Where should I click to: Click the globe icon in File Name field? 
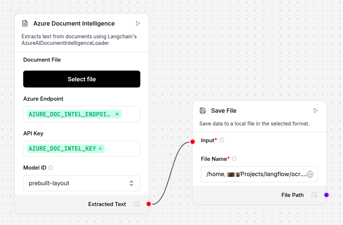click(x=310, y=174)
